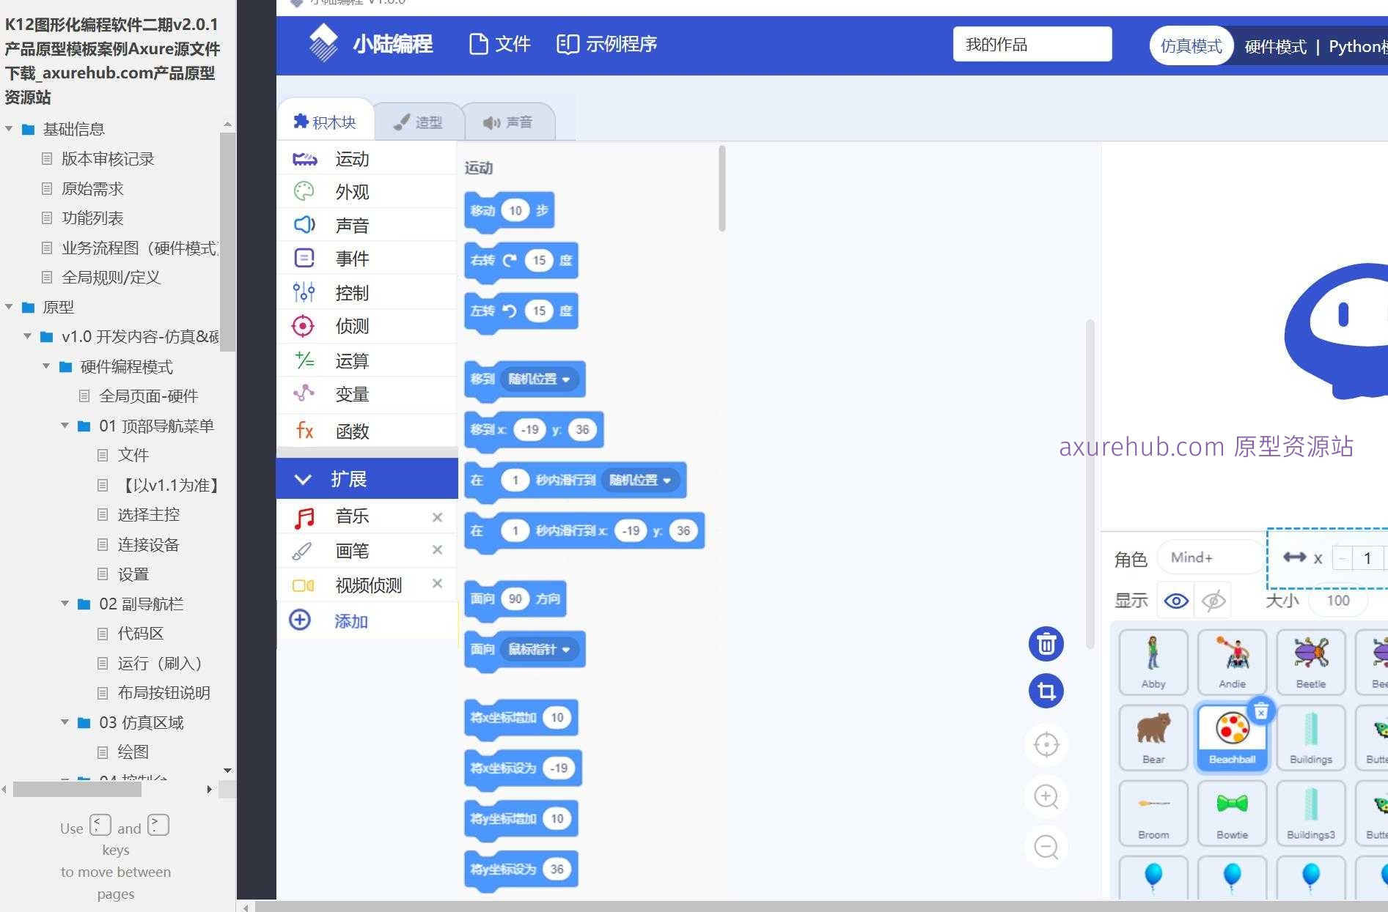Open the 添加 extension plus icon
1388x912 pixels.
pyautogui.click(x=300, y=620)
